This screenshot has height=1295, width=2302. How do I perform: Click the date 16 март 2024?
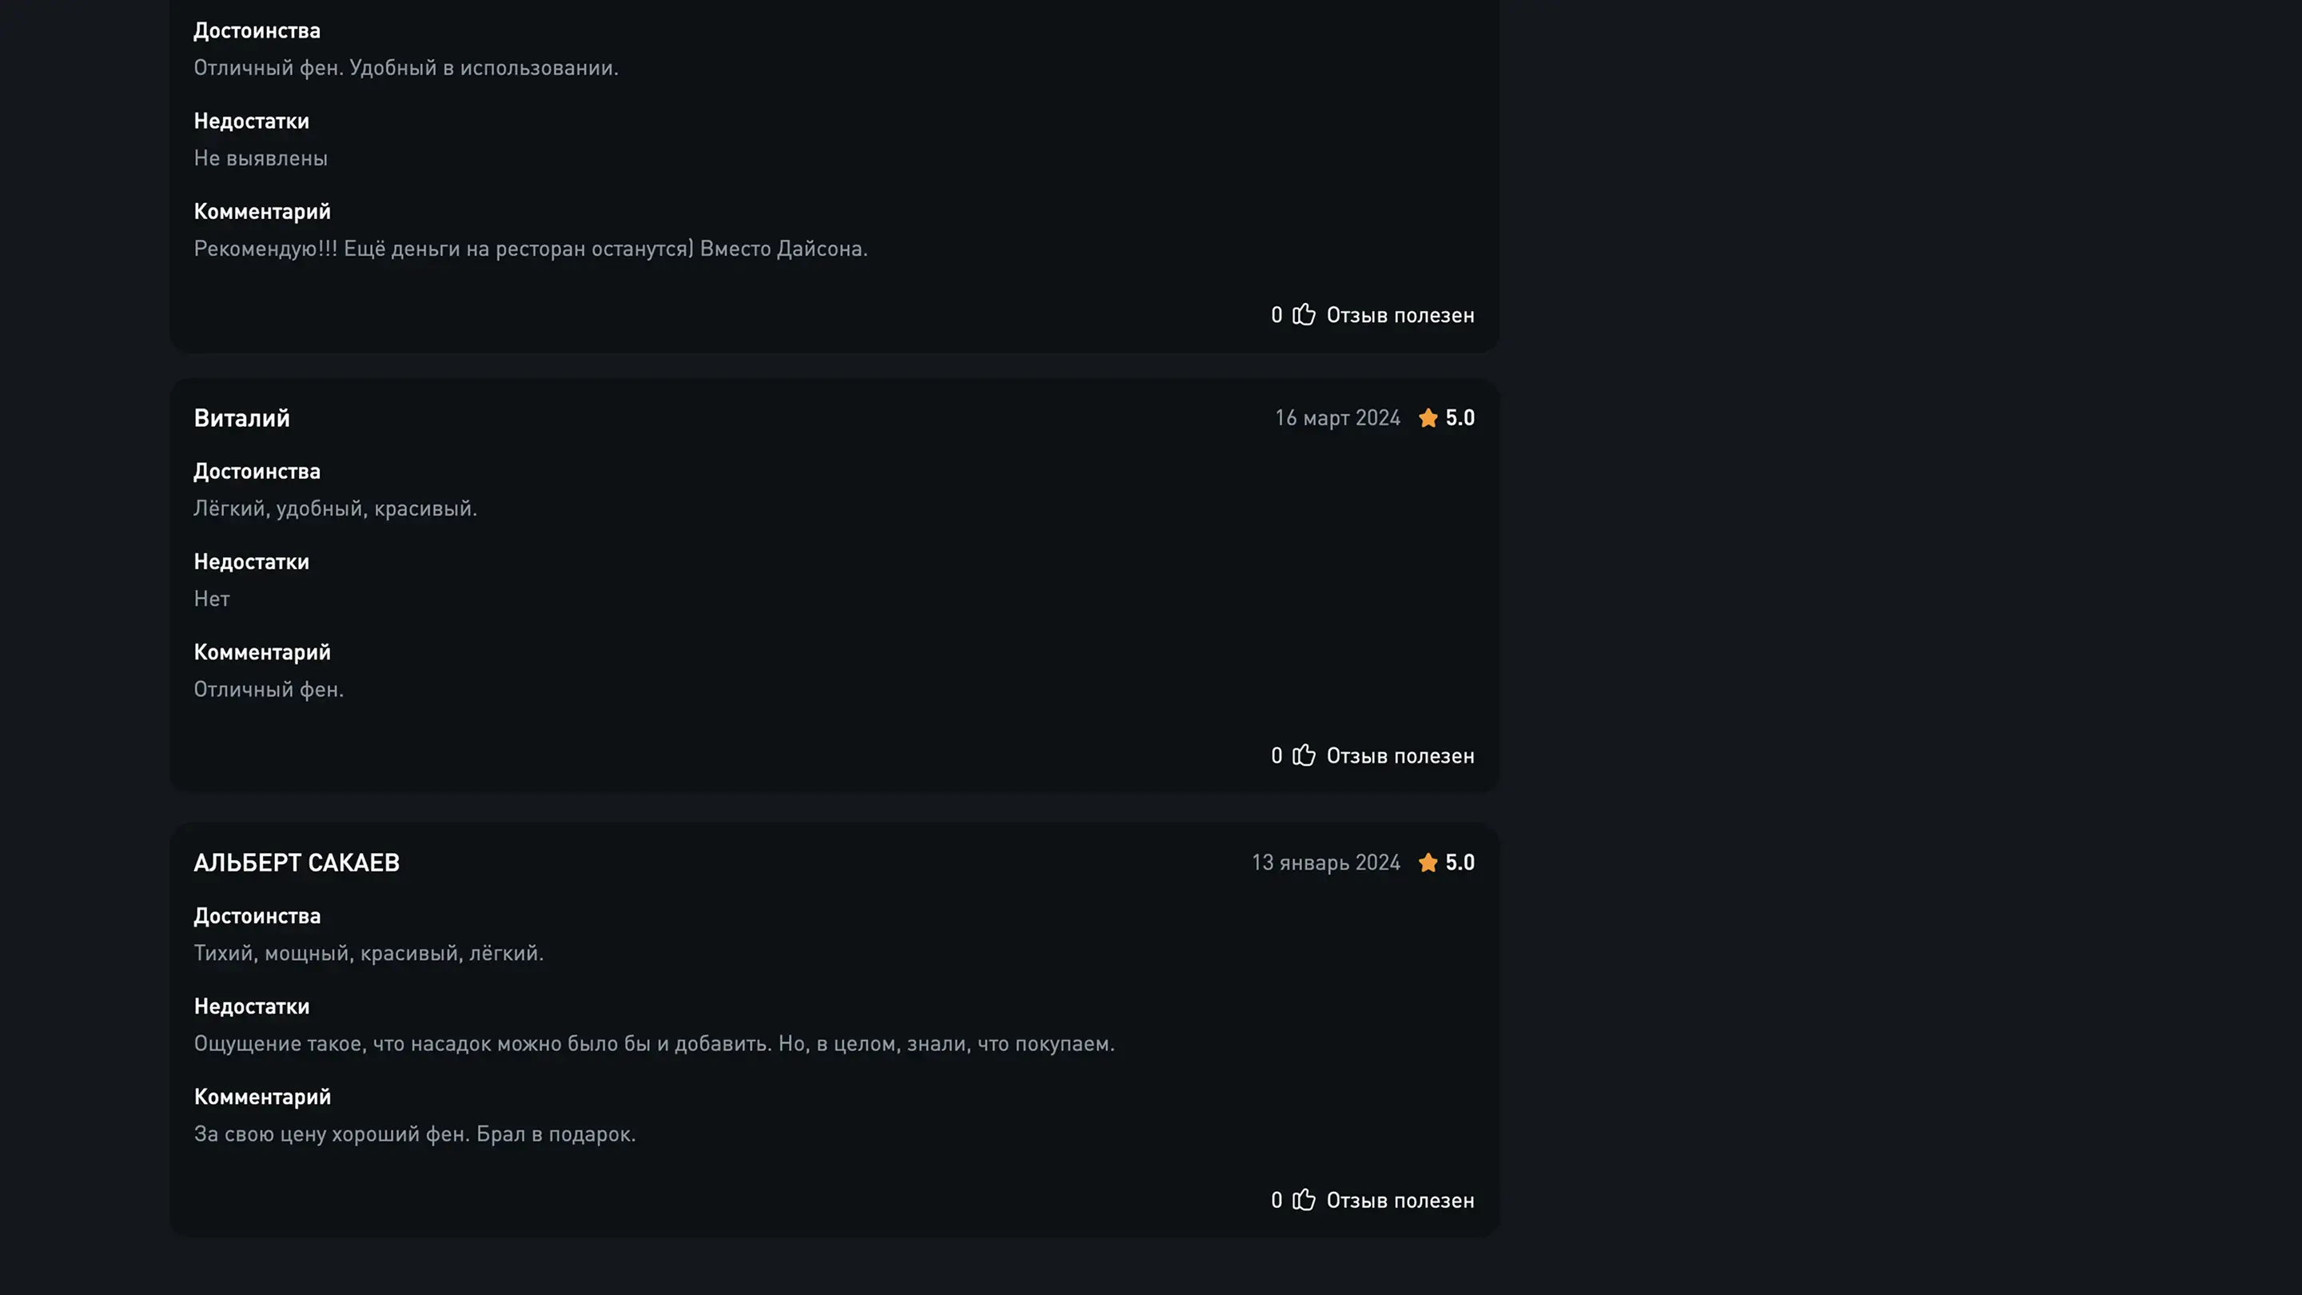[1337, 418]
